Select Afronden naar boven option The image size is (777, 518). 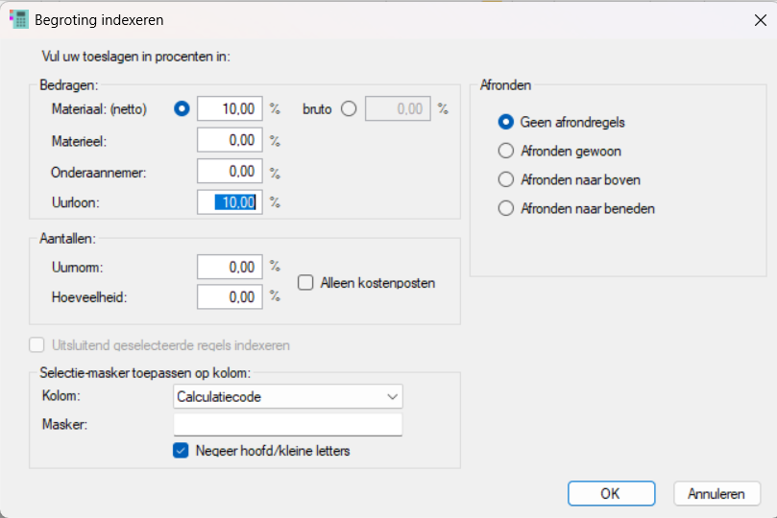[x=506, y=179]
